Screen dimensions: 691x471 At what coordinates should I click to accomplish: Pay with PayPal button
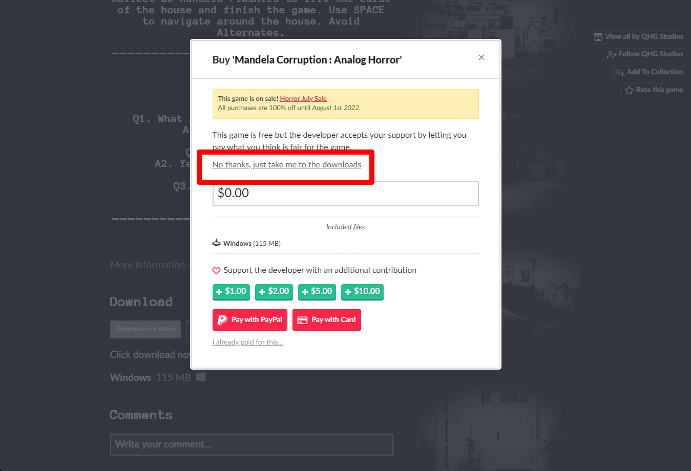250,320
